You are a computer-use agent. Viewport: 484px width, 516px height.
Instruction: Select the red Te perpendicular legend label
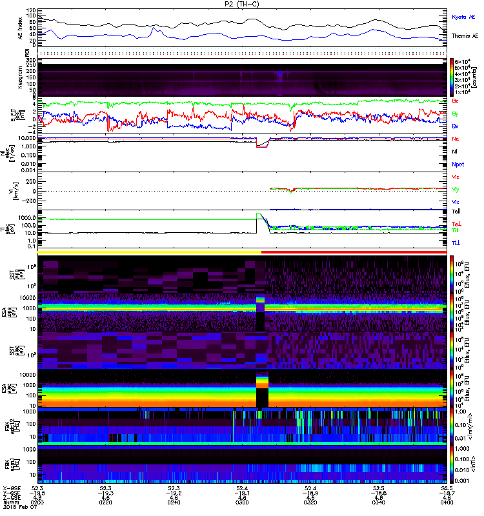pos(456,224)
